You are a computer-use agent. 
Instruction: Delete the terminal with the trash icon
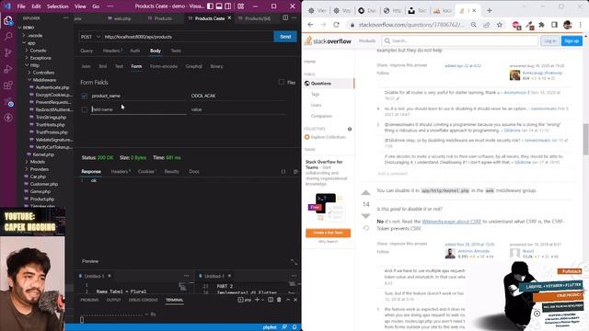pos(279,300)
